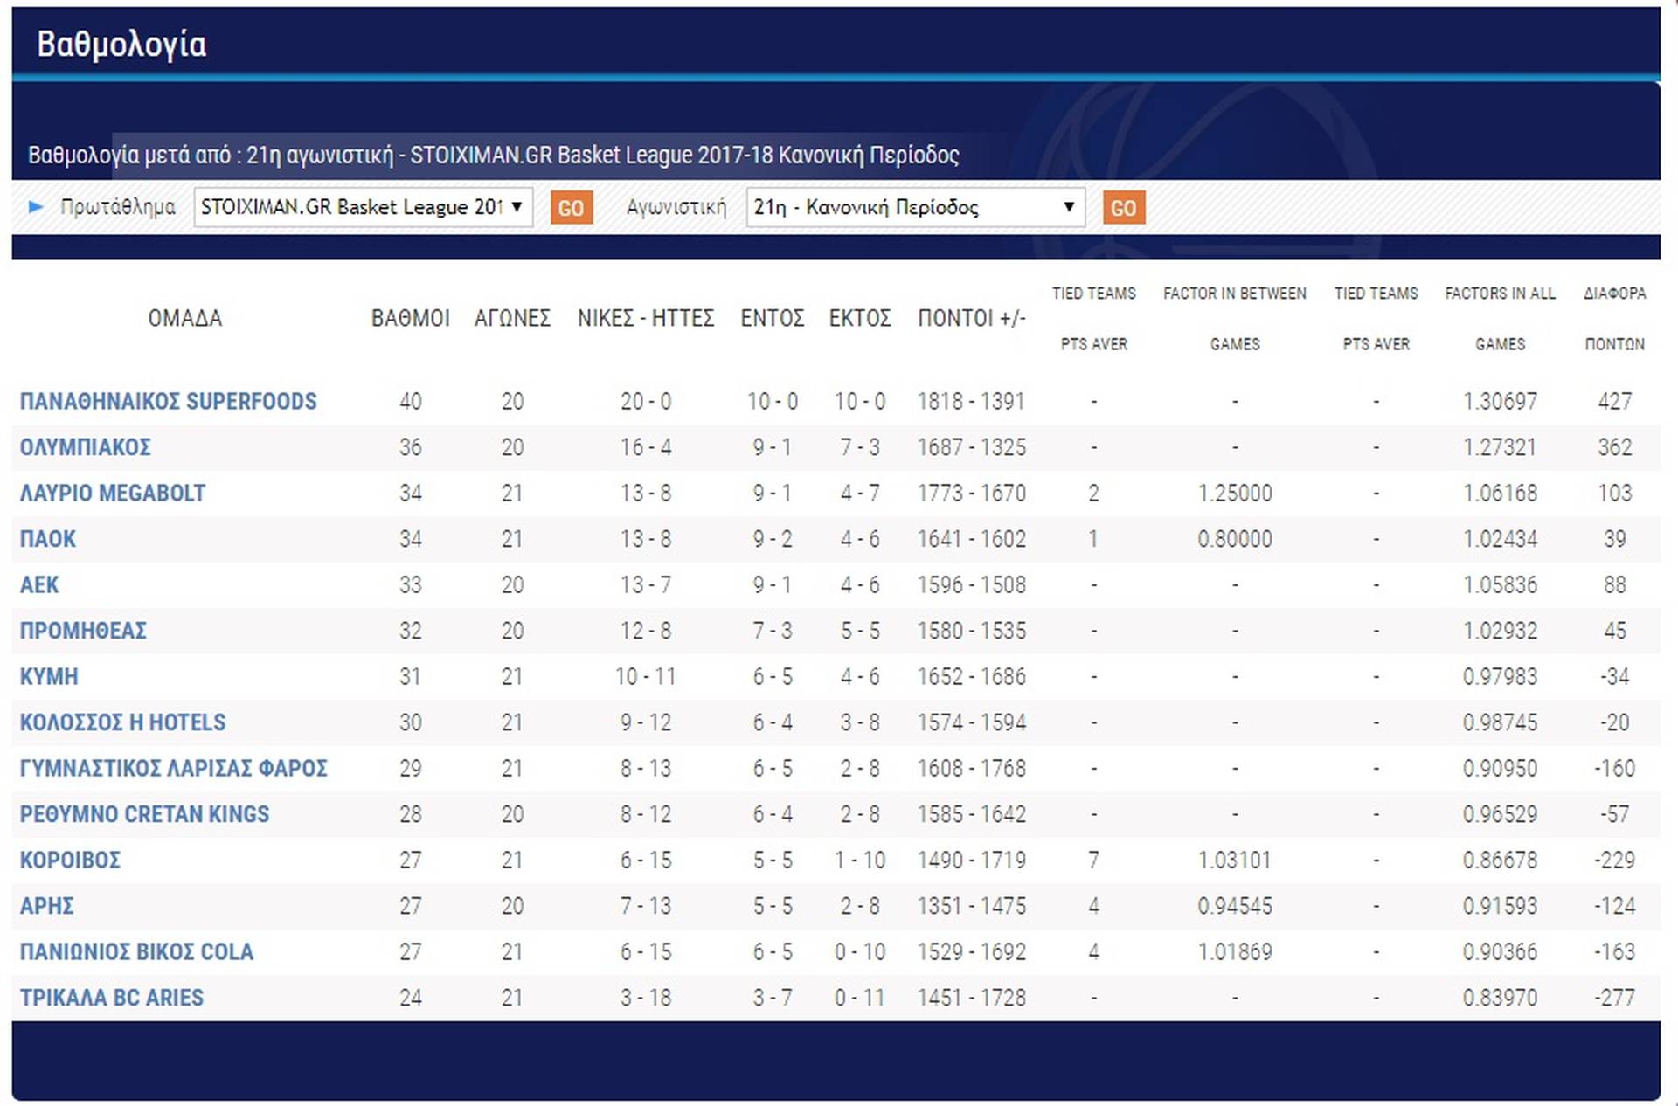Open ΑΡΗΣ team link
1678x1106 pixels.
(x=47, y=906)
